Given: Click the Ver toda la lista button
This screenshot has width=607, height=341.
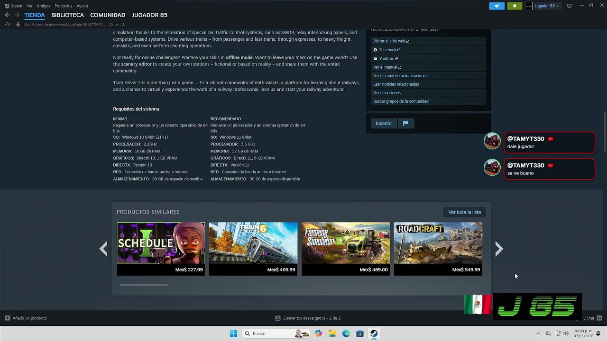Looking at the screenshot, I should [464, 212].
